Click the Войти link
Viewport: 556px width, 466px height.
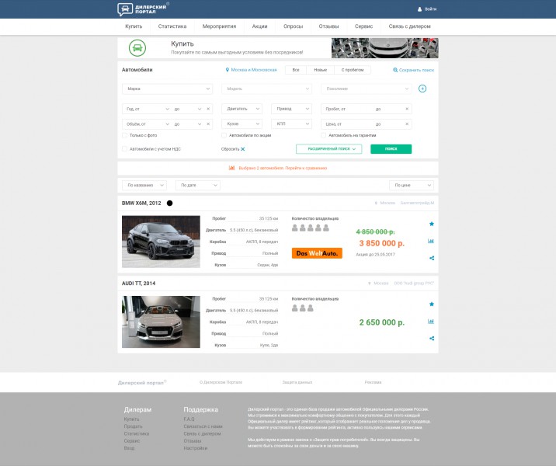(430, 9)
